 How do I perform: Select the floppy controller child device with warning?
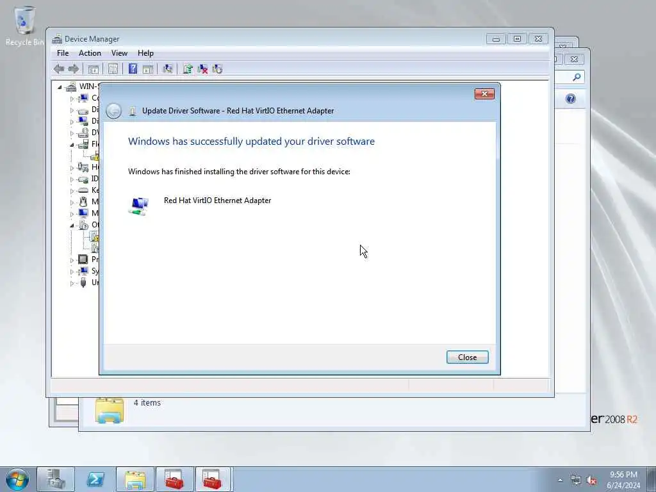[x=95, y=156]
